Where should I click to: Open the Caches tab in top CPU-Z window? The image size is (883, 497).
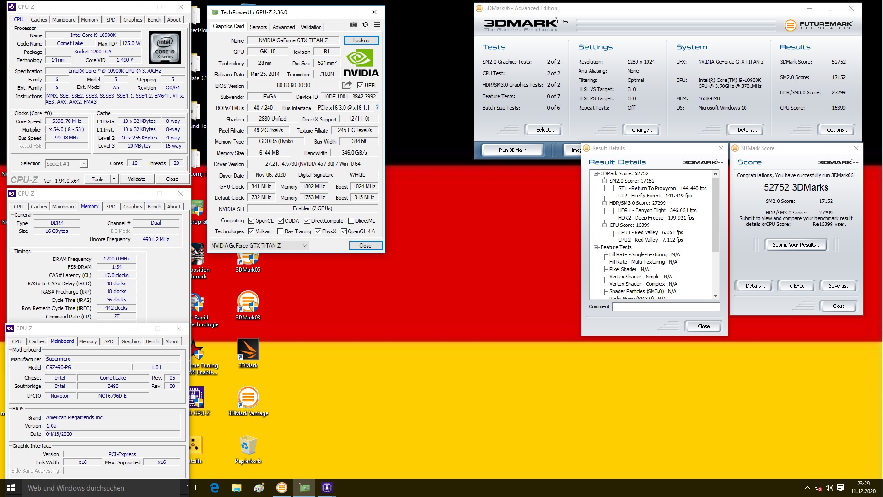pos(39,20)
